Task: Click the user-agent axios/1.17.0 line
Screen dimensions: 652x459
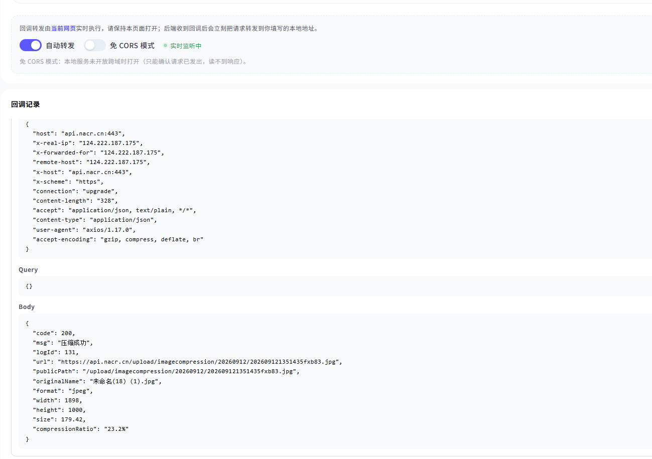Action: tap(84, 230)
